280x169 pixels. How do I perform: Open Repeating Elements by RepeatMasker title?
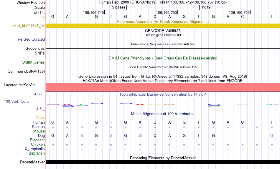(x=163, y=158)
